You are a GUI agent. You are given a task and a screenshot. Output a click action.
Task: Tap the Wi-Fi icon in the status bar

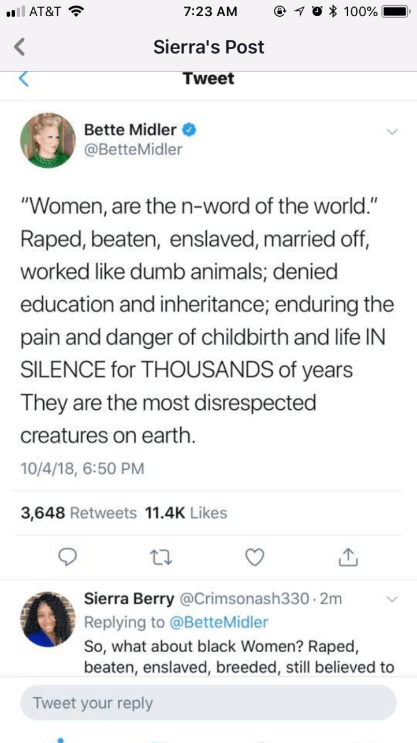pyautogui.click(x=75, y=12)
